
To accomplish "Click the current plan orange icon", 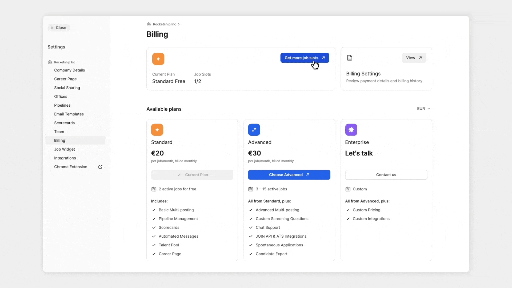I will click(x=158, y=59).
